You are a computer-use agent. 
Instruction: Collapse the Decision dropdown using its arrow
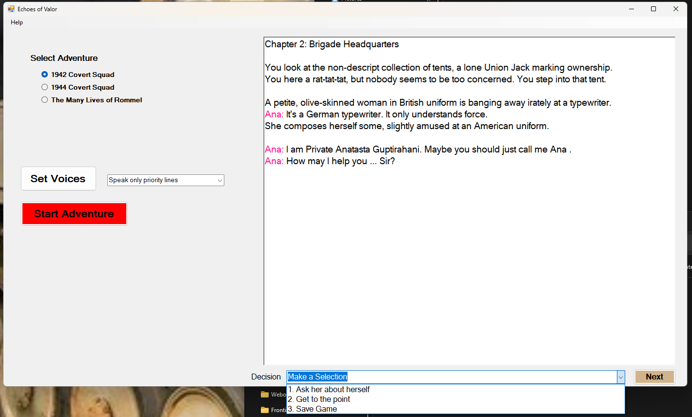tap(620, 377)
